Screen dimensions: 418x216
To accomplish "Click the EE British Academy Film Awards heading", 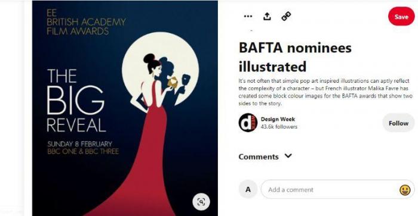I will tap(86, 23).
